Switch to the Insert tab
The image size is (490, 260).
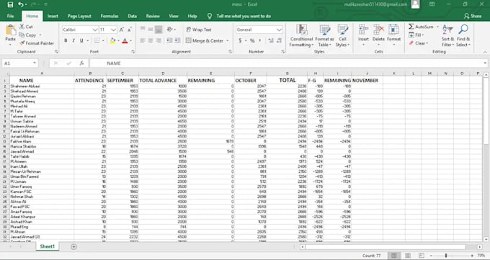tap(53, 16)
